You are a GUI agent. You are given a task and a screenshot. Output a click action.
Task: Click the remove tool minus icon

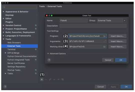click(x=46, y=79)
